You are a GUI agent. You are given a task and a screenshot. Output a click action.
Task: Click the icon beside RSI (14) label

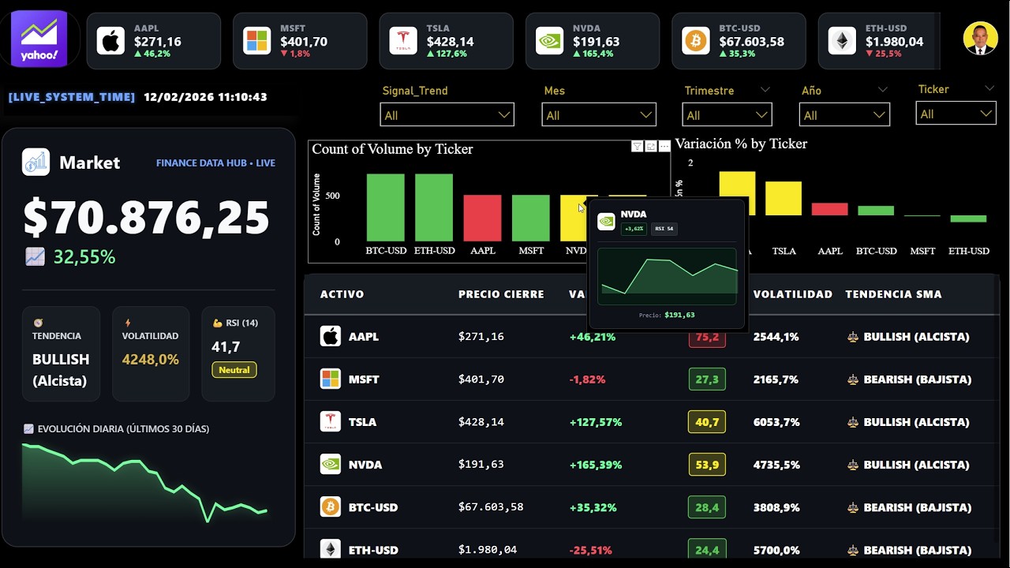point(217,323)
